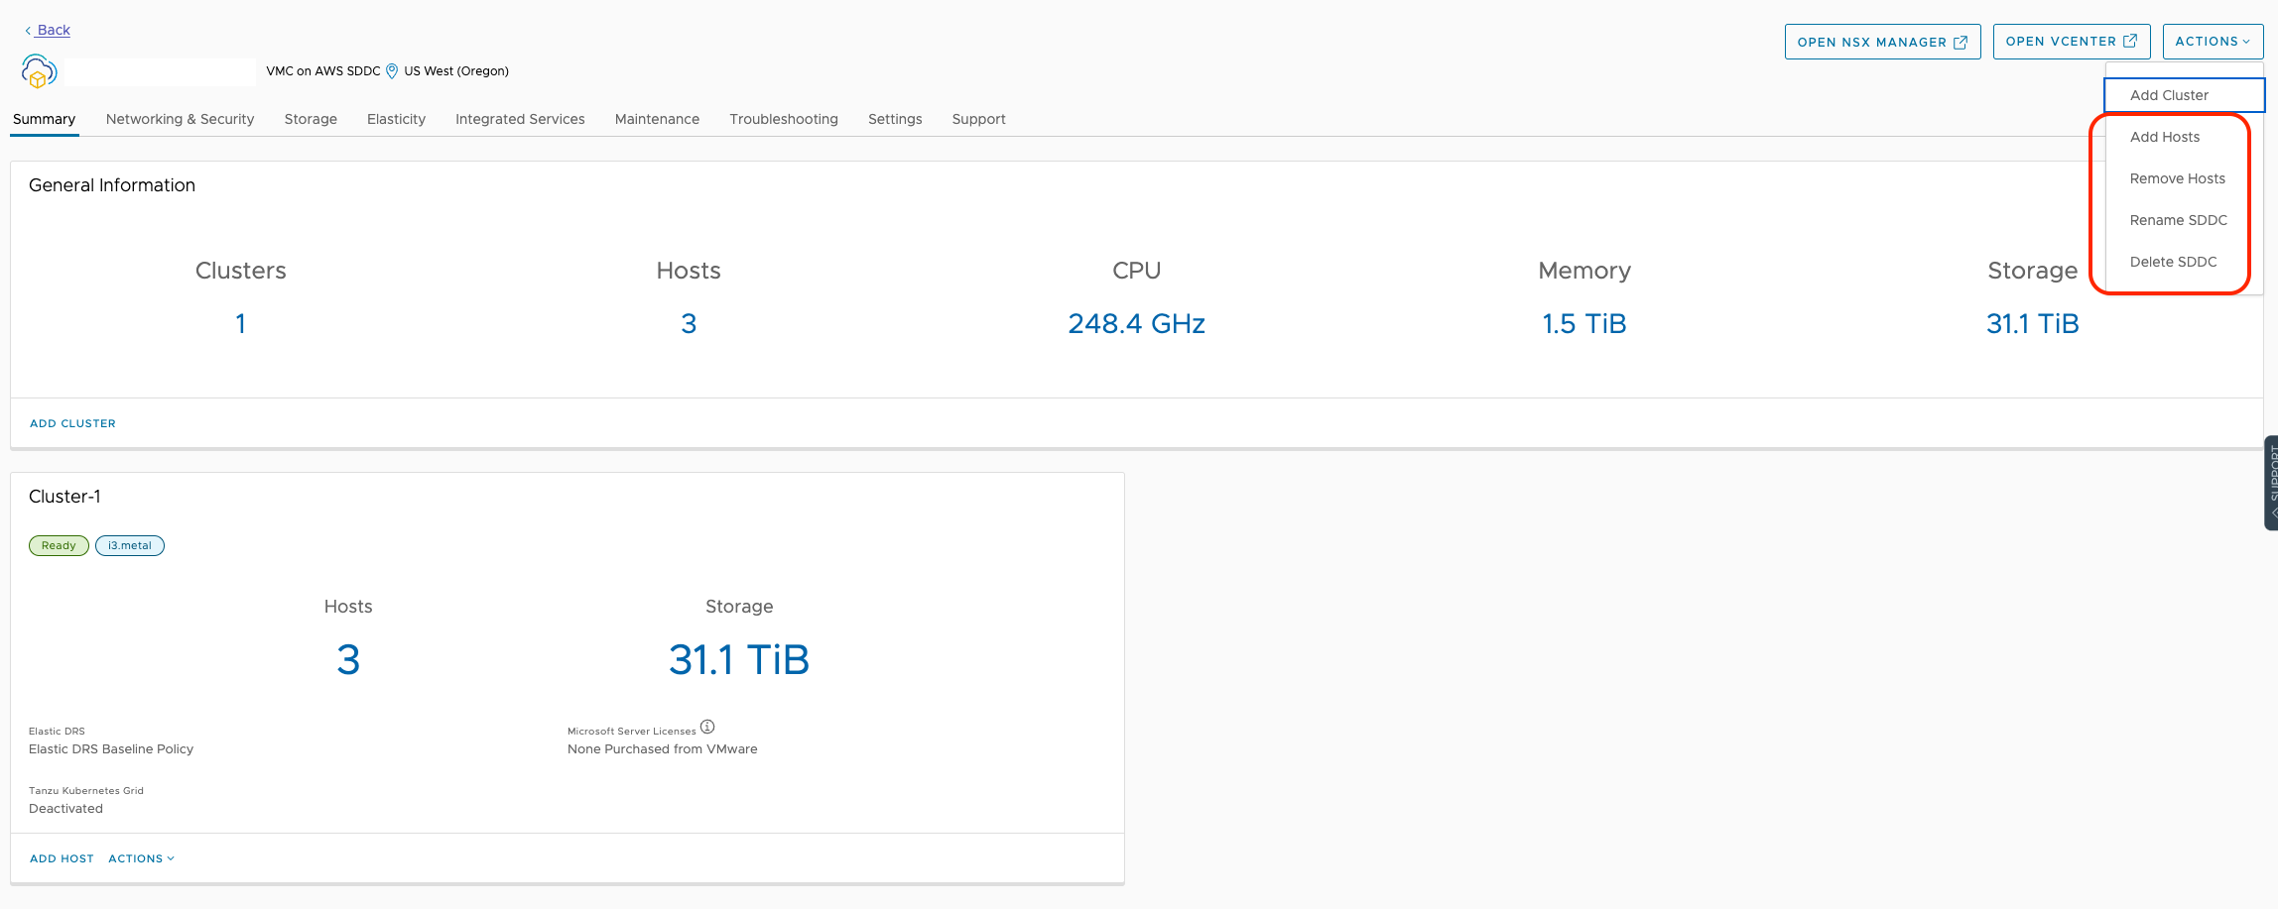Click the Back link
Viewport: 2278px width, 909px height.
(54, 30)
